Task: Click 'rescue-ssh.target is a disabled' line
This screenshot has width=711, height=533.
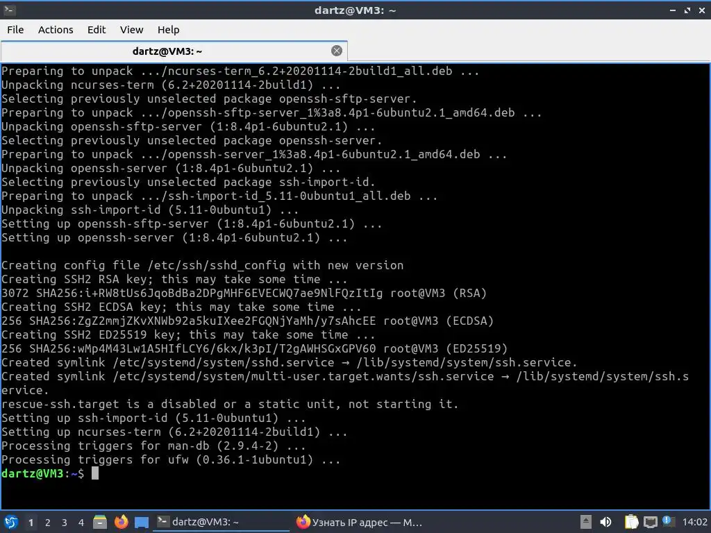Action: pyautogui.click(x=230, y=405)
